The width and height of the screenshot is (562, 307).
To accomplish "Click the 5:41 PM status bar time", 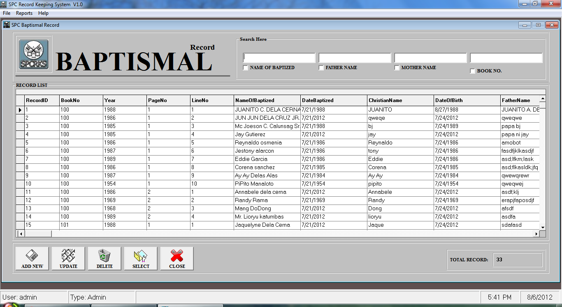I will click(499, 297).
